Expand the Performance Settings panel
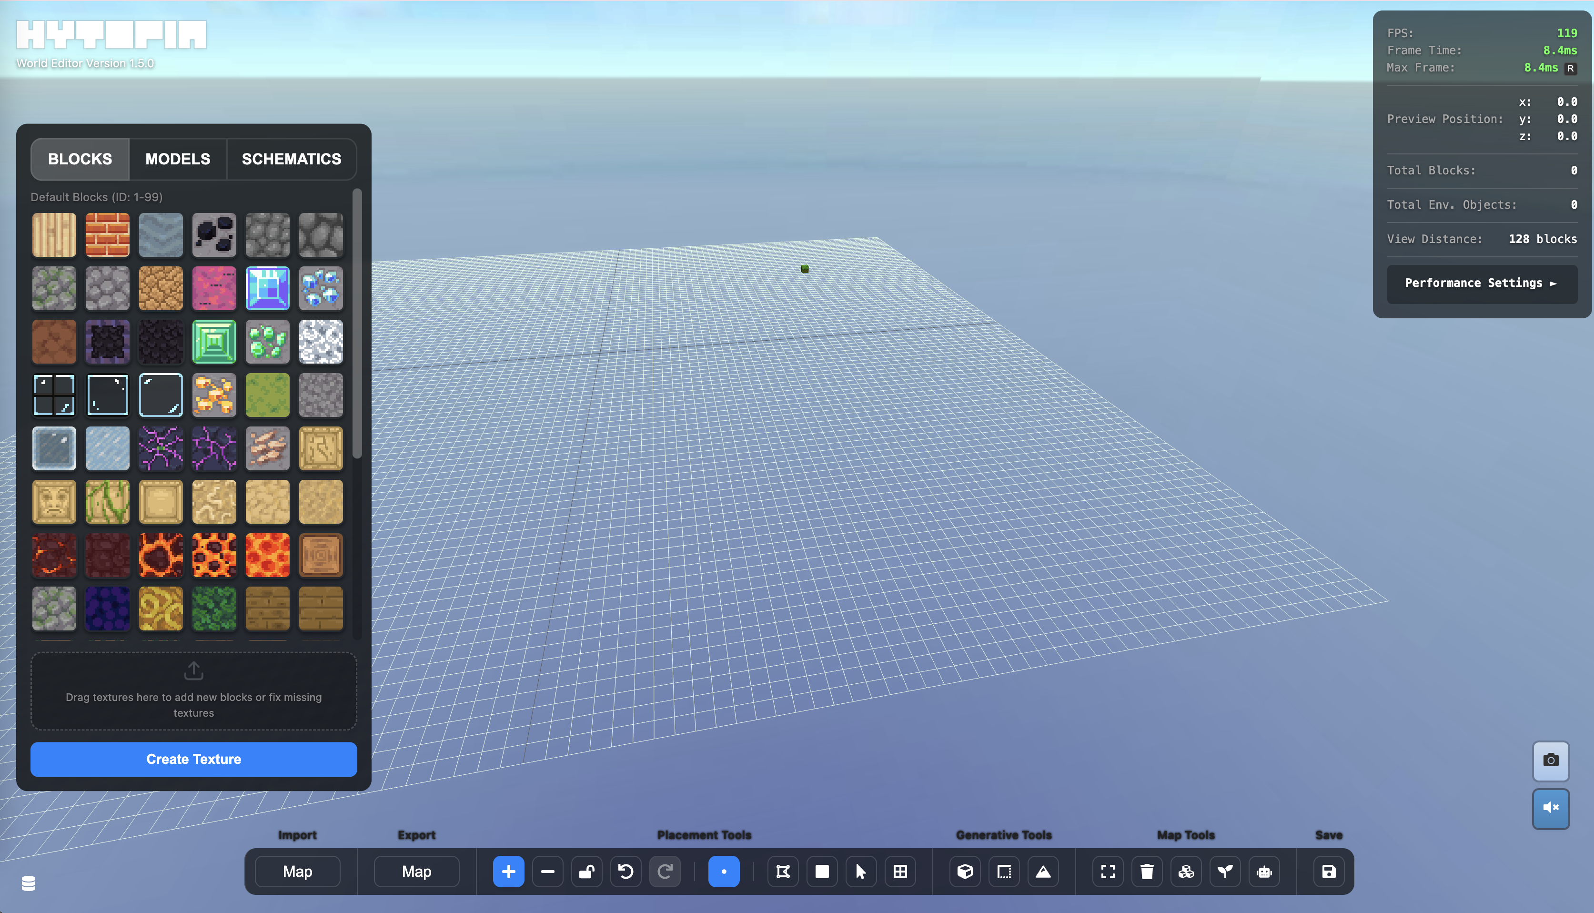 [x=1482, y=283]
